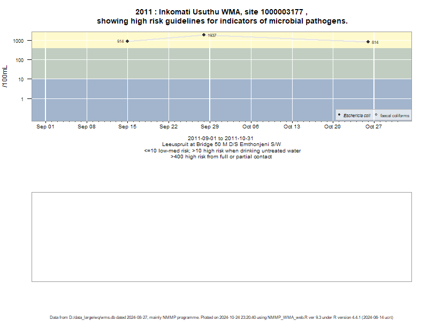Click the 'Oct 20' x-axis label
Screen dimensions: 428x321
(332, 127)
